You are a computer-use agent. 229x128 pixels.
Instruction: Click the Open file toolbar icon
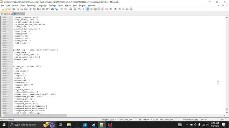click(x=6, y=9)
